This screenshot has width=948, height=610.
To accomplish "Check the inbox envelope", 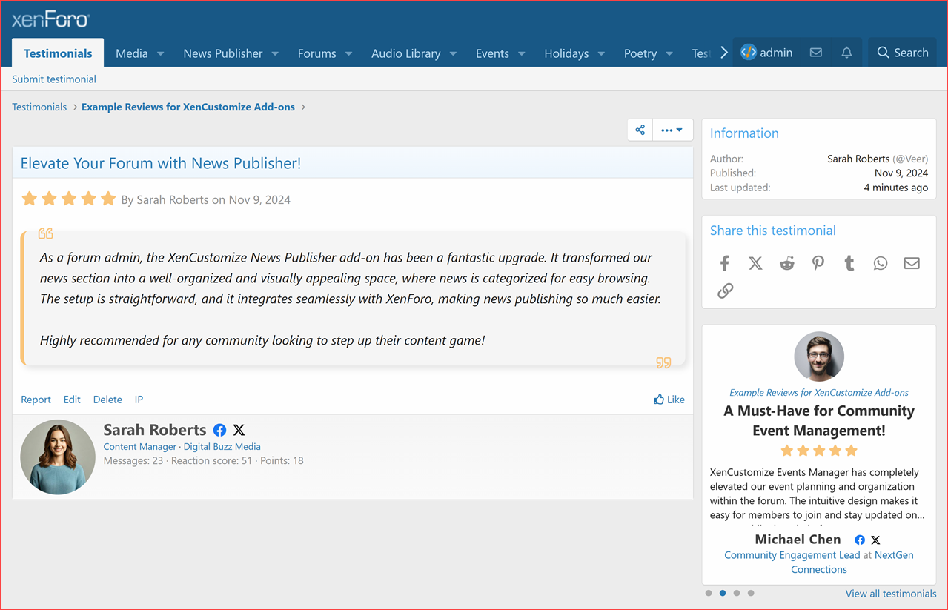I will pyautogui.click(x=816, y=52).
